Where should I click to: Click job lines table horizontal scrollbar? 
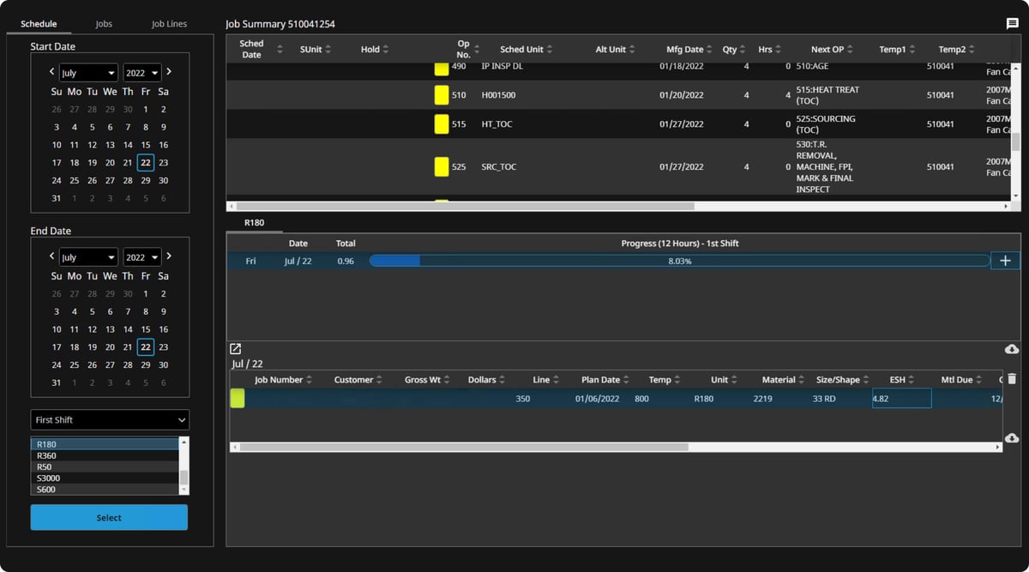(x=464, y=447)
